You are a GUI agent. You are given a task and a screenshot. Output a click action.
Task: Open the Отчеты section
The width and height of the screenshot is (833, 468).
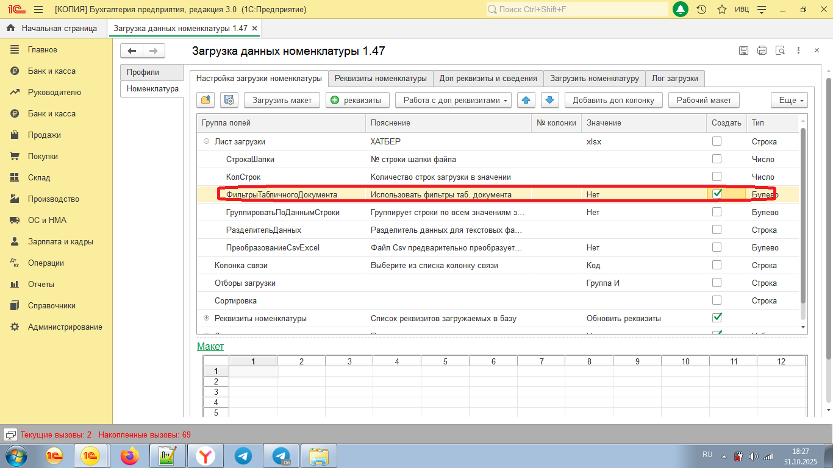point(41,285)
